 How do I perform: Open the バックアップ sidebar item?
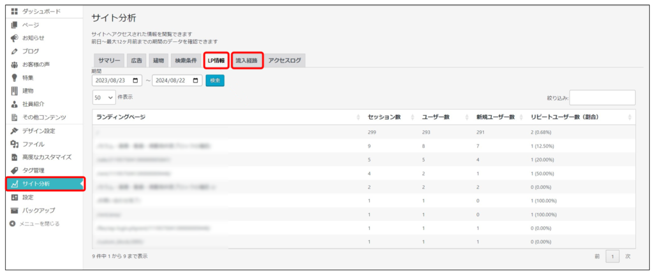[38, 210]
